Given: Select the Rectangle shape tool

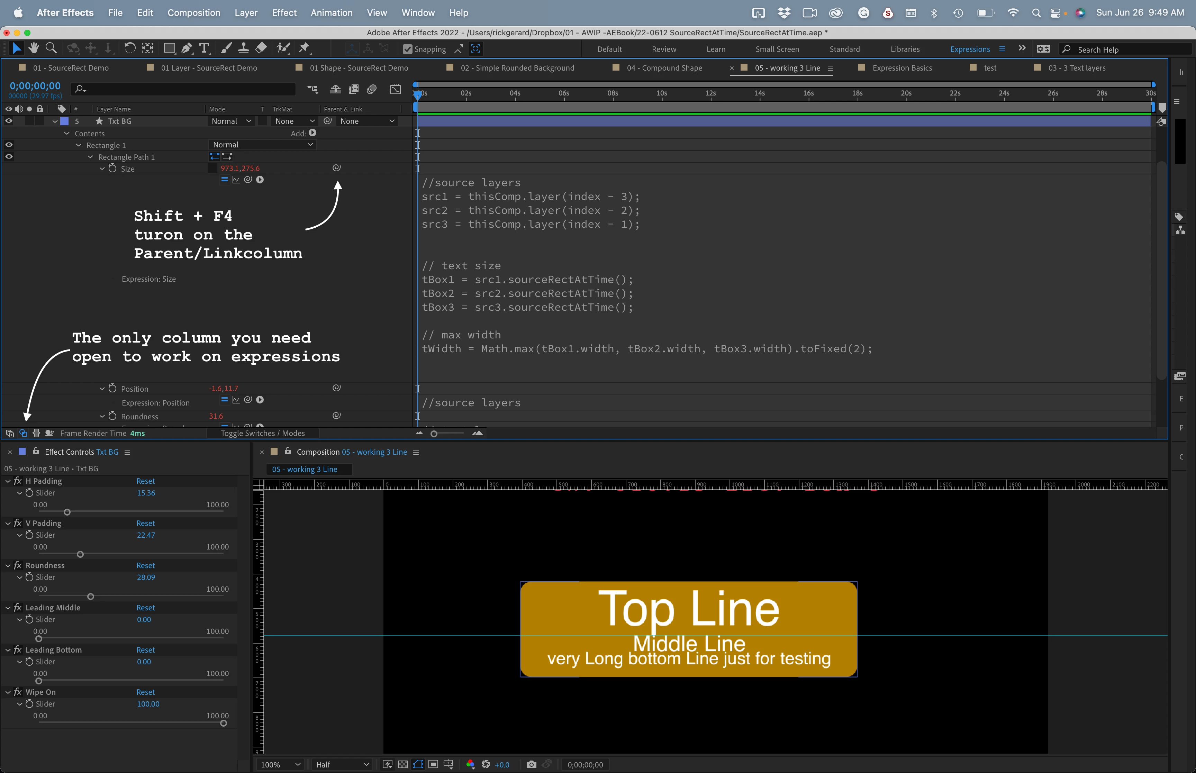Looking at the screenshot, I should click(169, 48).
